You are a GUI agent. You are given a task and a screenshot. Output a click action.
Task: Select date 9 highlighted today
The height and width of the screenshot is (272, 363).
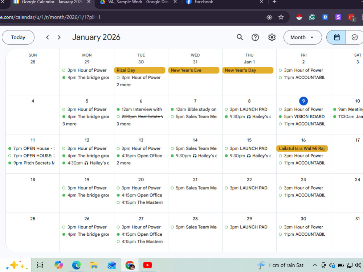tap(303, 101)
